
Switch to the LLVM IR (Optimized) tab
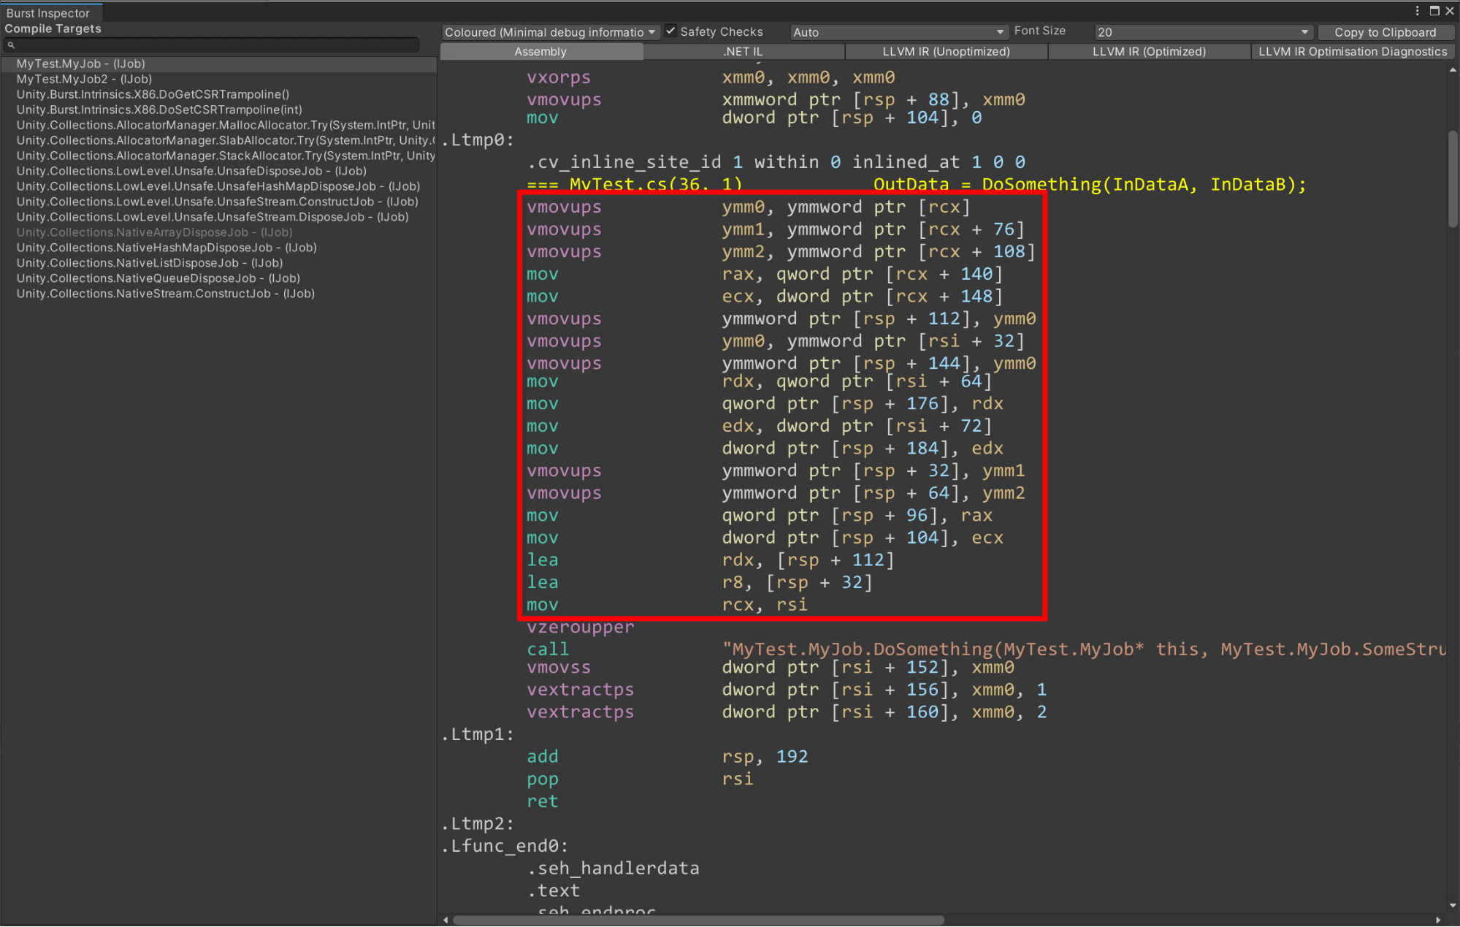click(1149, 52)
